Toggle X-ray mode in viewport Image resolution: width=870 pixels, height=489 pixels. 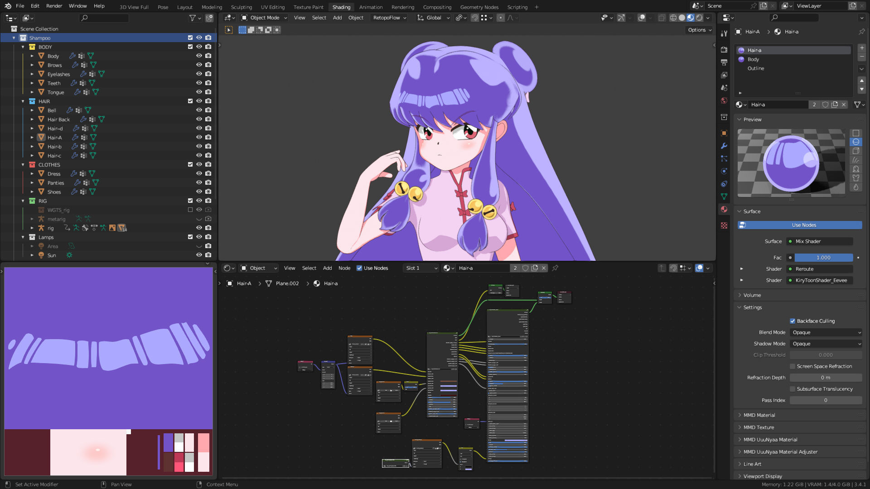click(662, 18)
